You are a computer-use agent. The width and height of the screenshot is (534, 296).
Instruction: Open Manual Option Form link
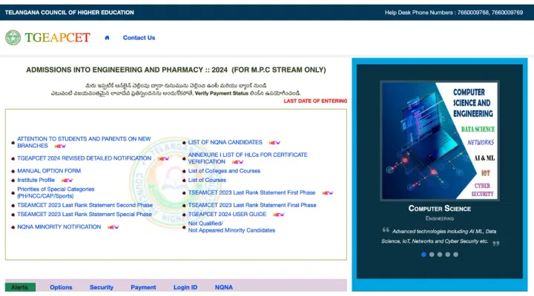pyautogui.click(x=49, y=171)
